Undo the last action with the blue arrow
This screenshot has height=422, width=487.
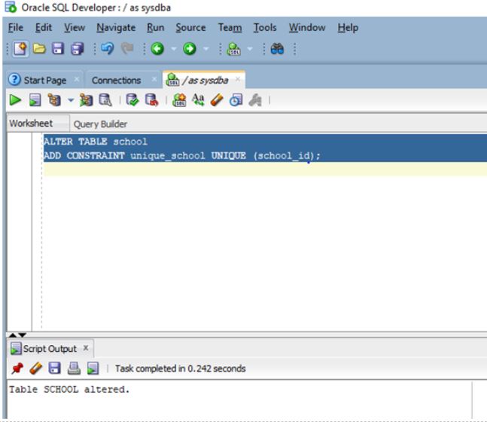[108, 48]
